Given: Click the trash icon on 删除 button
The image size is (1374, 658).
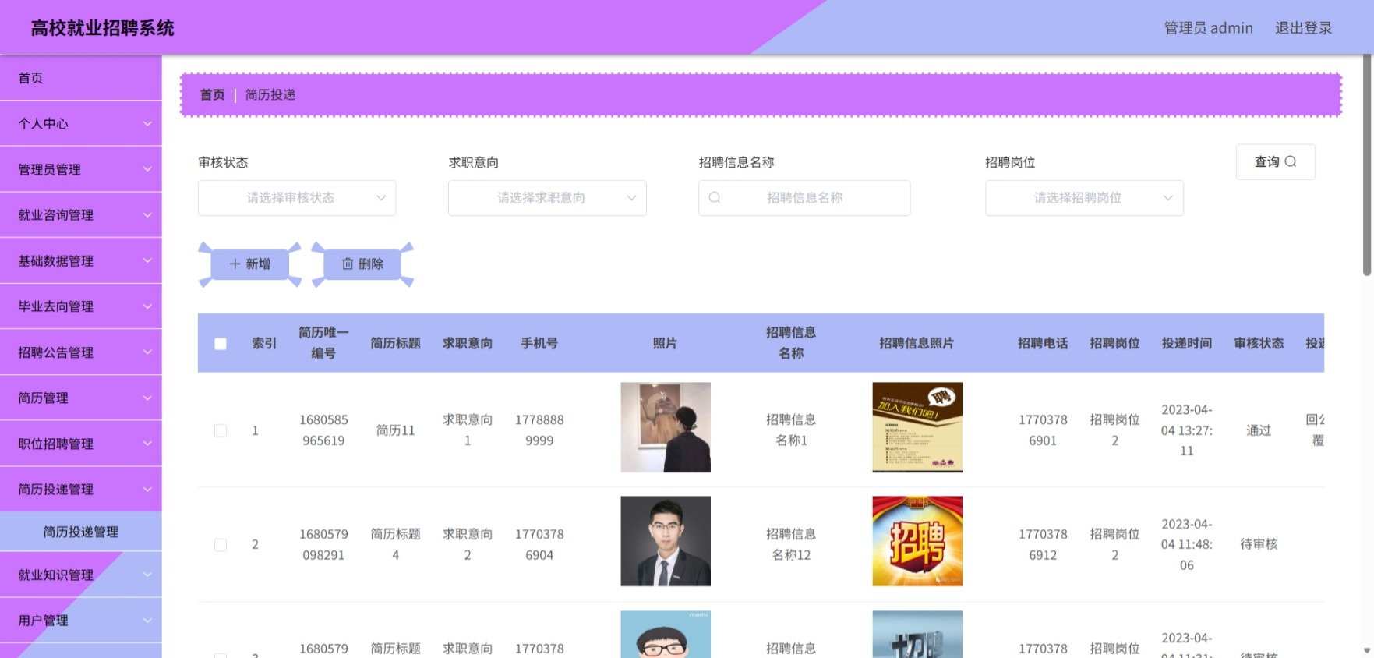Looking at the screenshot, I should coord(348,264).
